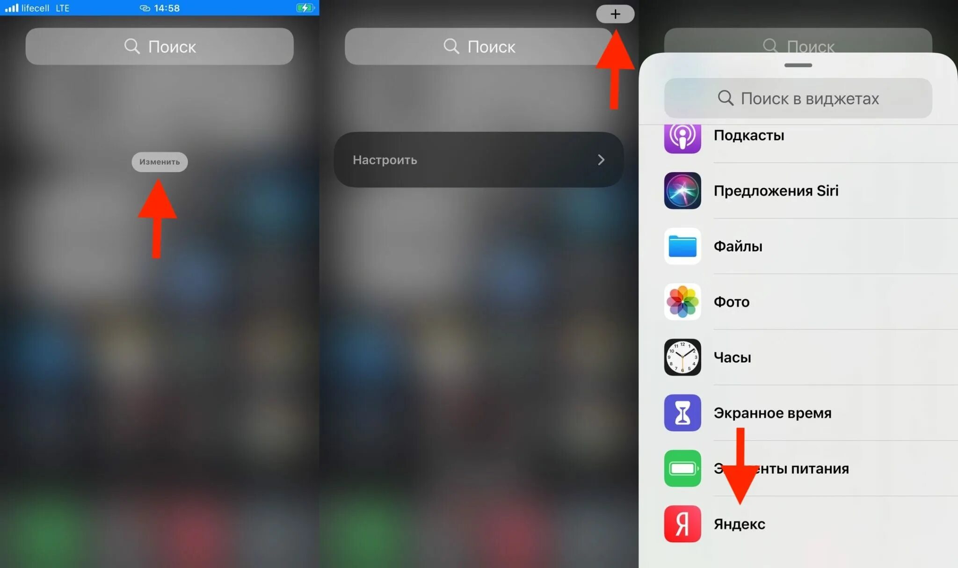Click the + button to add widget

[x=614, y=14]
